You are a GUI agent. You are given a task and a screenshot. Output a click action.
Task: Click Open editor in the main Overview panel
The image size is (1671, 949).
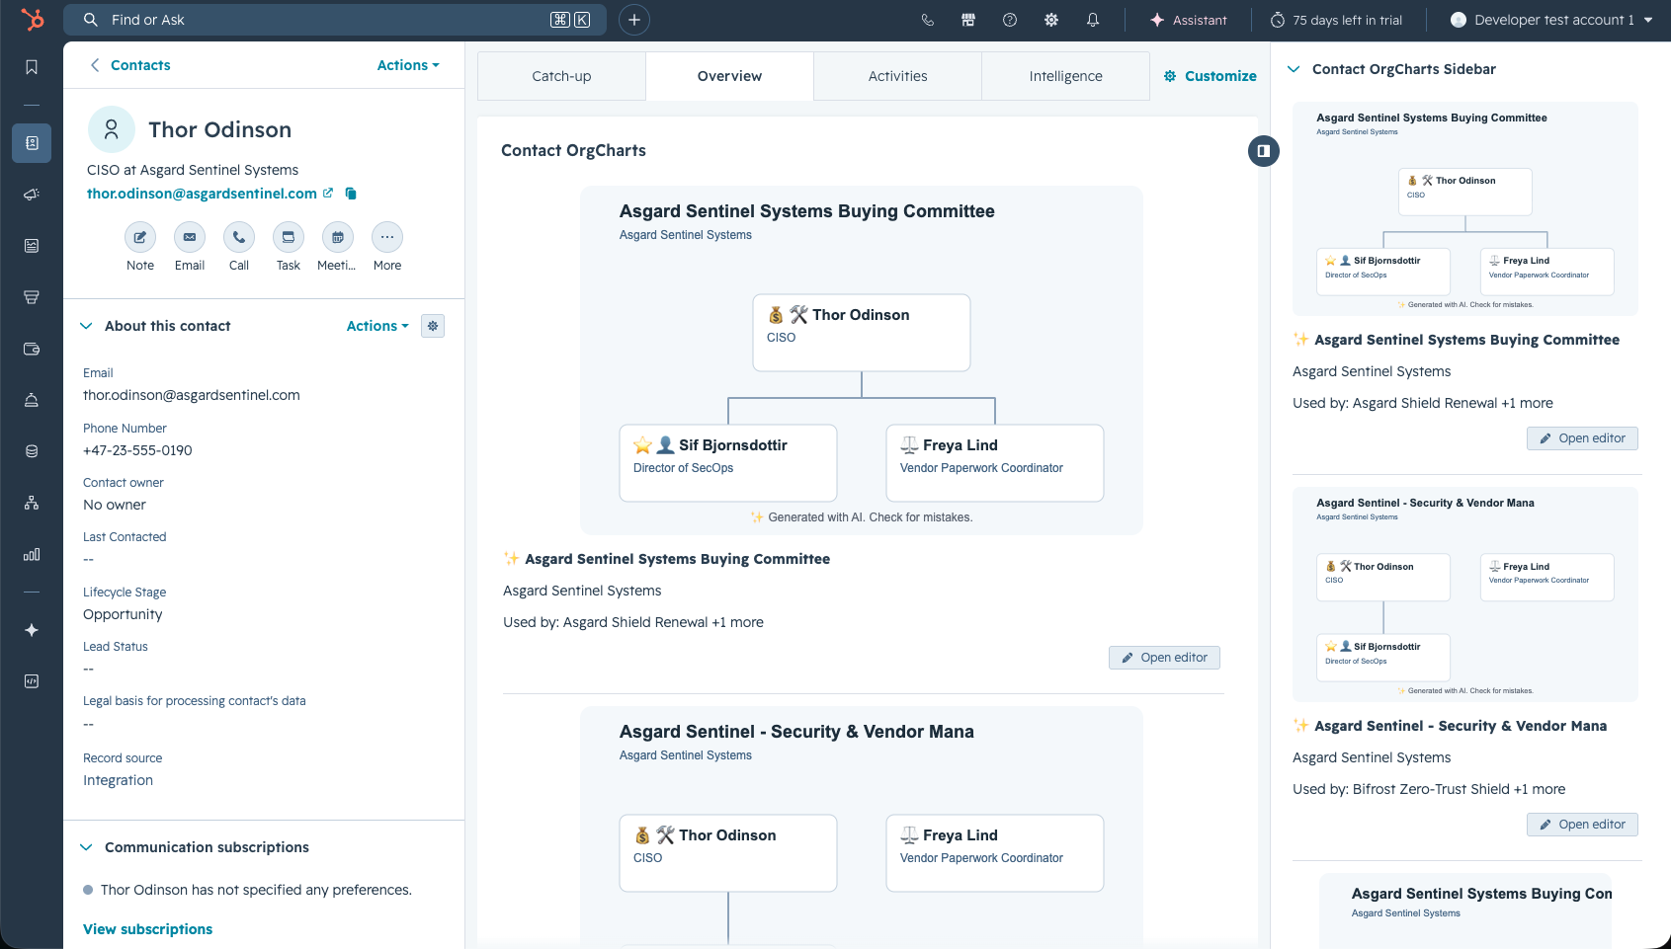(x=1164, y=658)
